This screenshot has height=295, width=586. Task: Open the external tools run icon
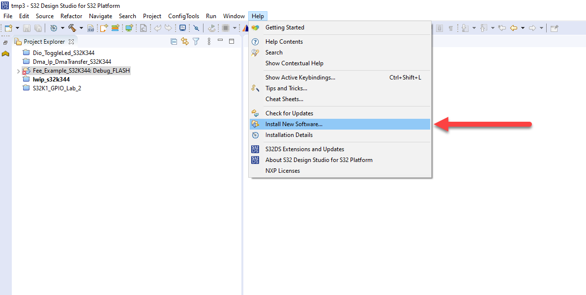pos(211,28)
